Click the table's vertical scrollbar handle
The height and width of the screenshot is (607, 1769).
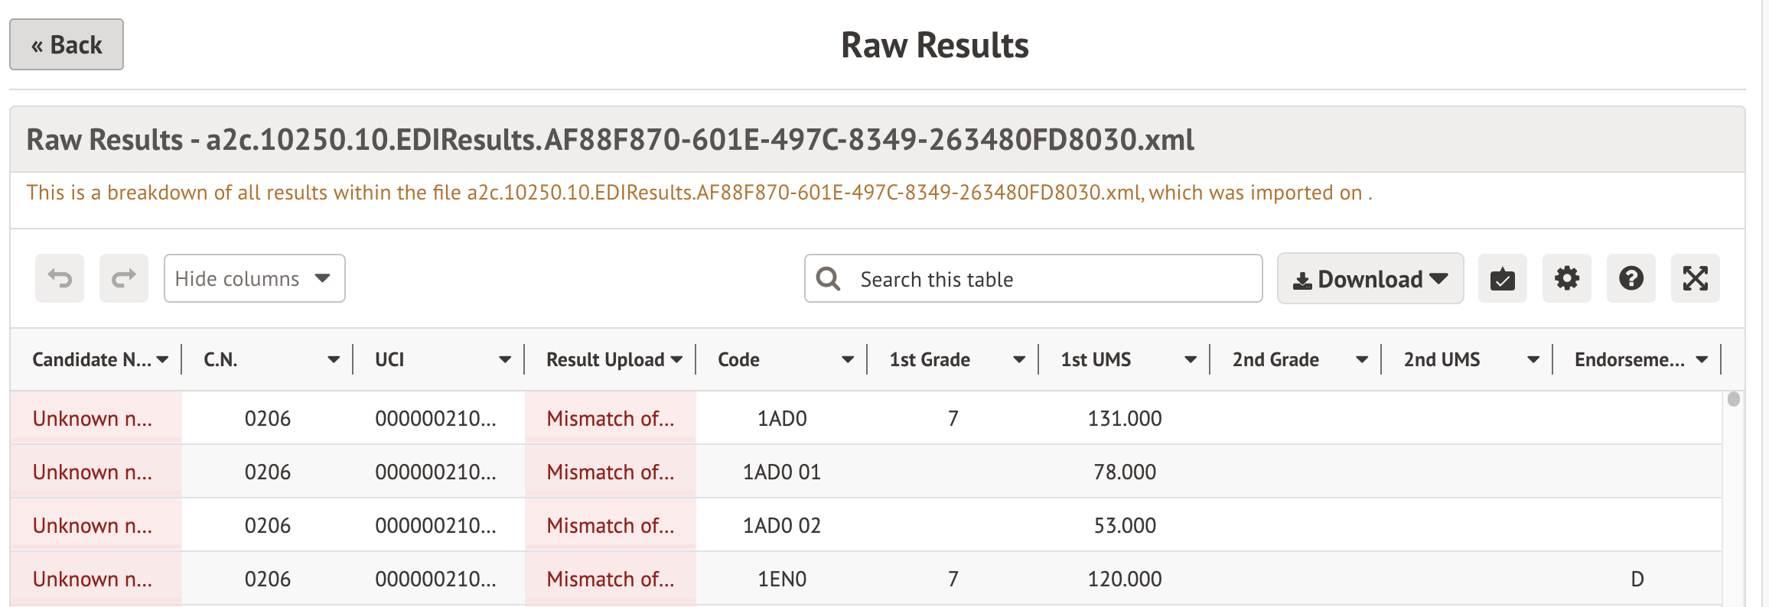click(x=1734, y=399)
